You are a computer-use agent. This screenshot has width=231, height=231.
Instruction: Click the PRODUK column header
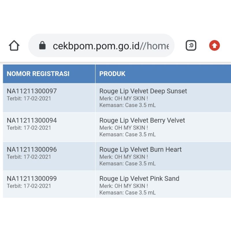[112, 74]
